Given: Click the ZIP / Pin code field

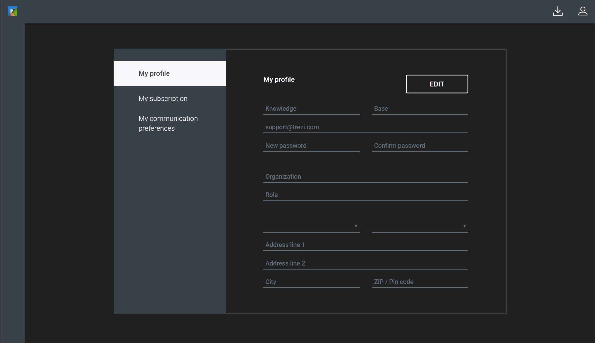Looking at the screenshot, I should tap(420, 282).
